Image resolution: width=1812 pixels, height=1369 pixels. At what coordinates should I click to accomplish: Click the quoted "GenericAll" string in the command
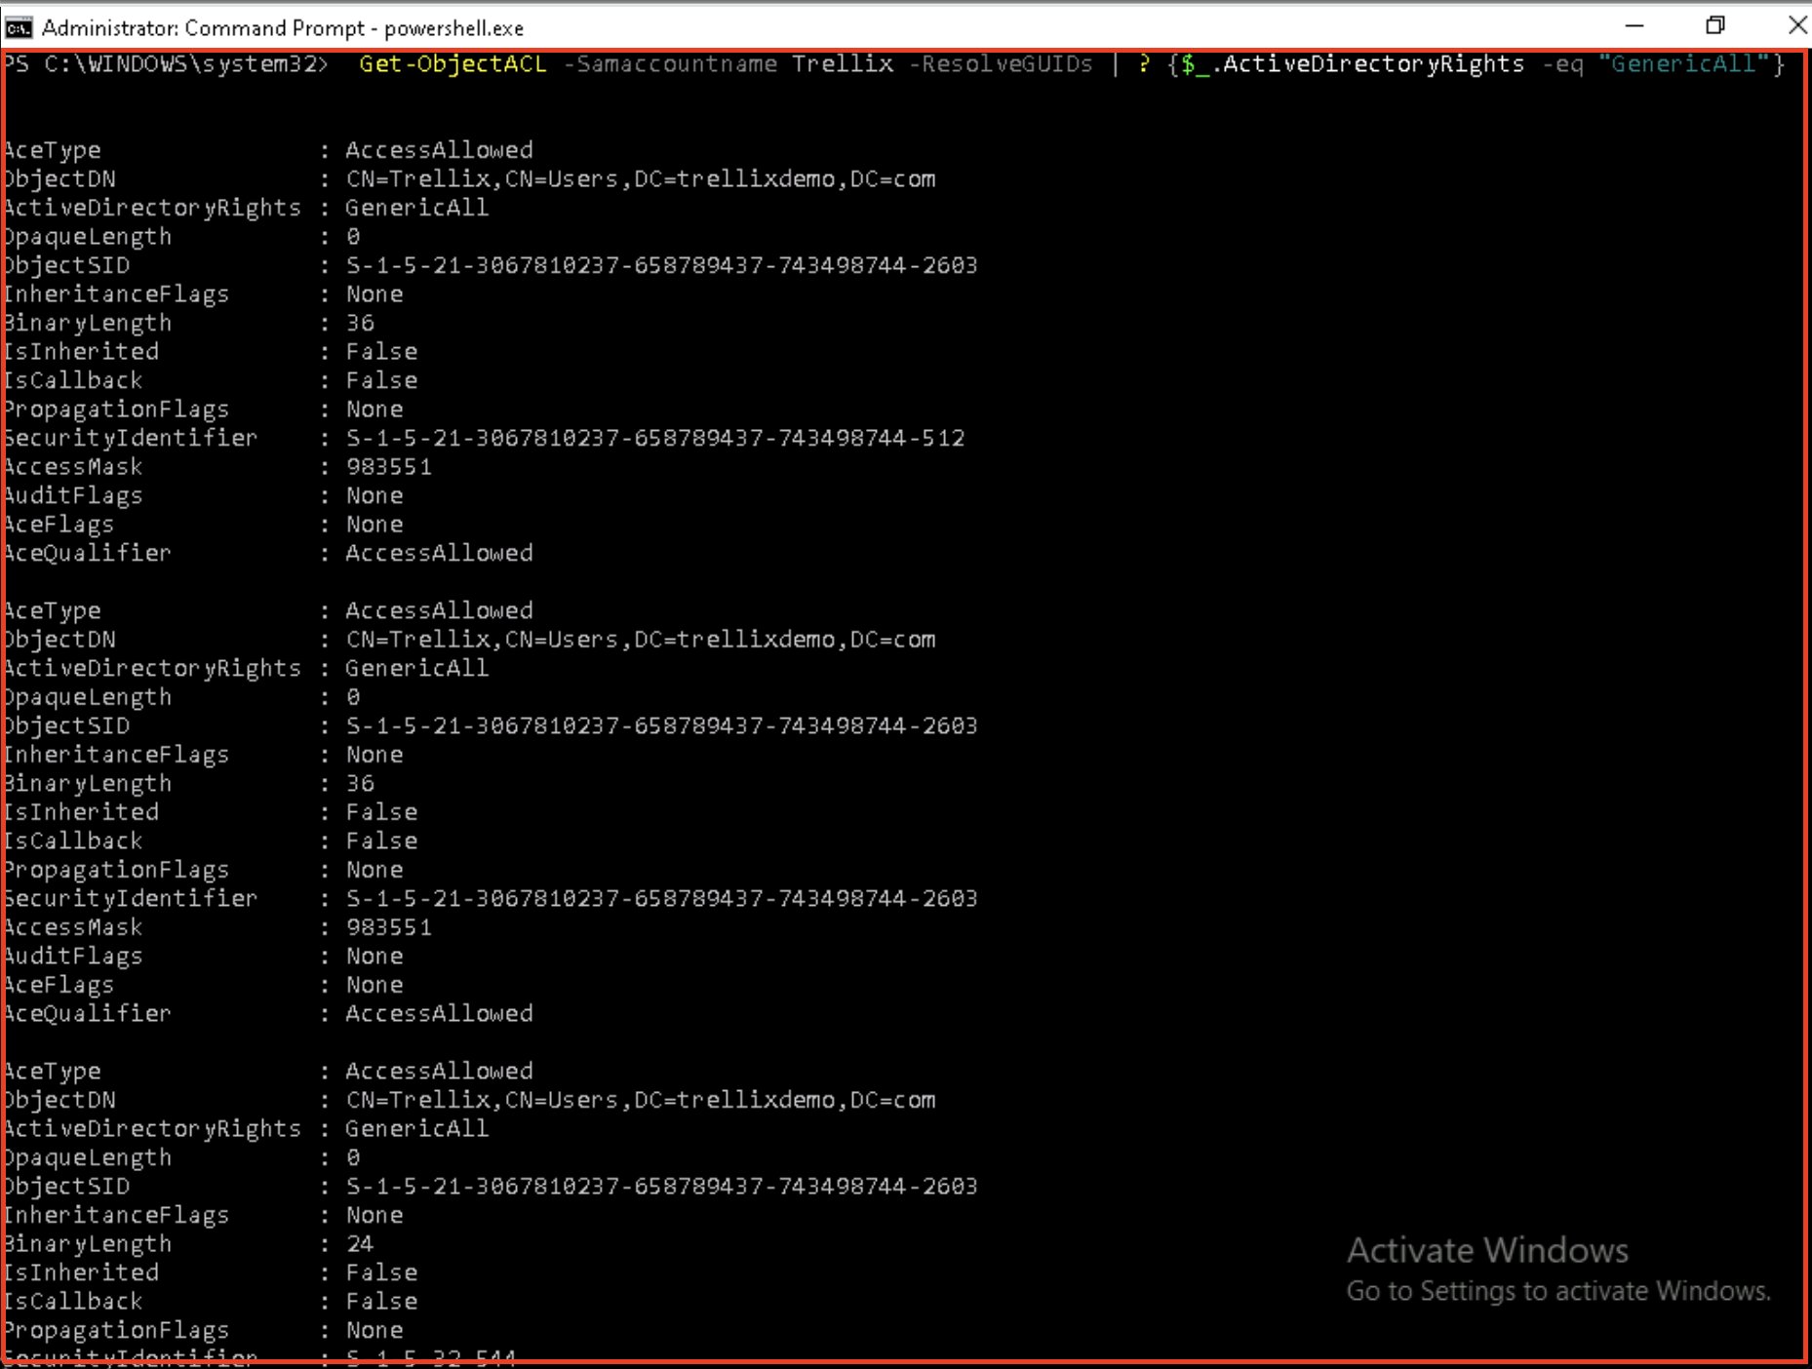(1683, 64)
